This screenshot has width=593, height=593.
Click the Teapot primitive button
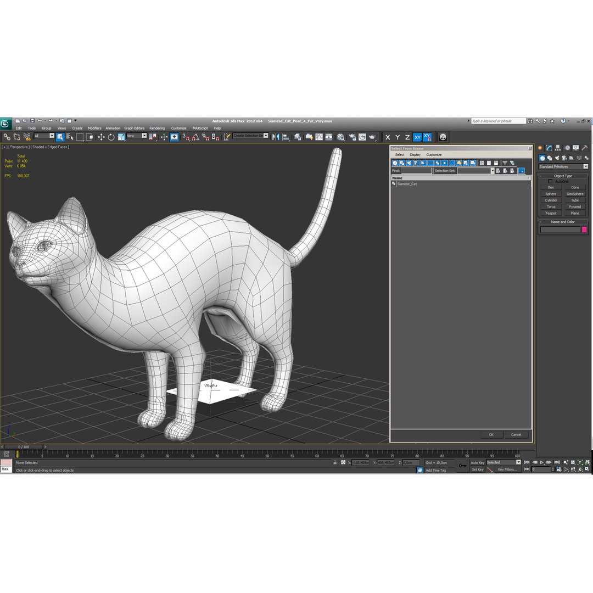[551, 213]
